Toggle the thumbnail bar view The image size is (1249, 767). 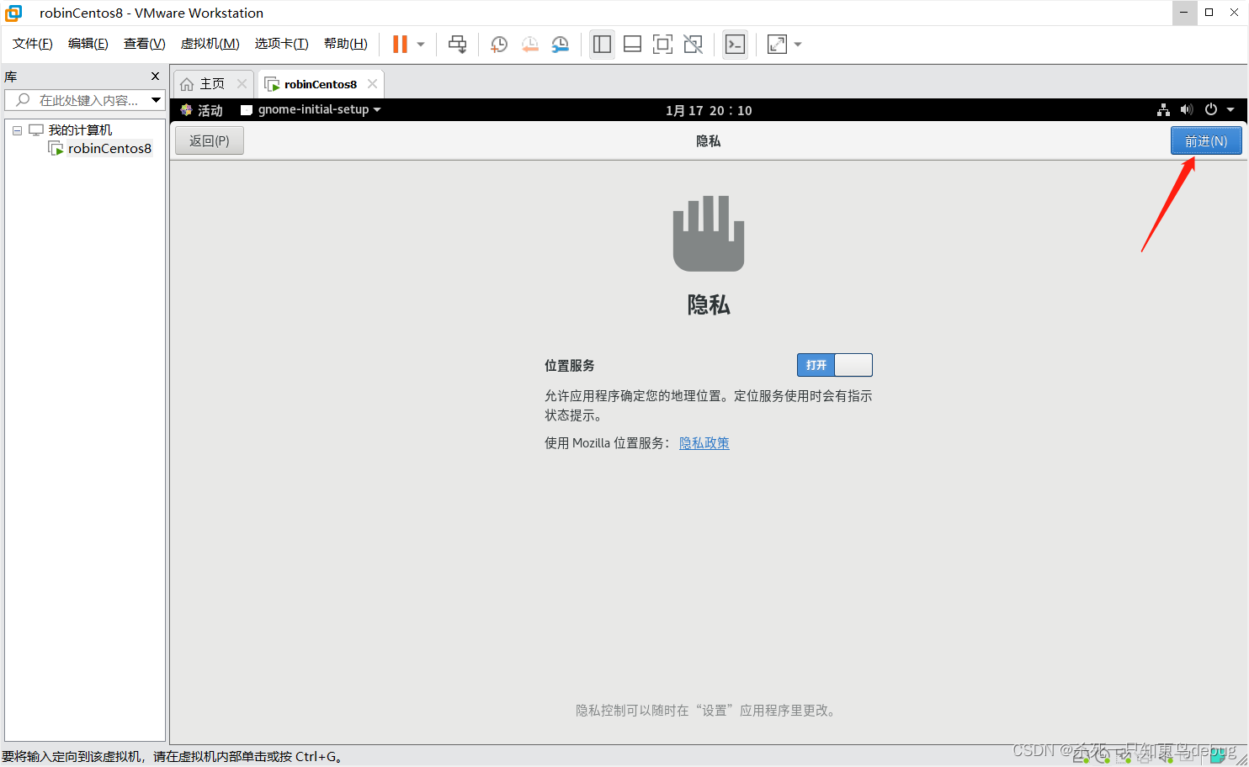632,44
